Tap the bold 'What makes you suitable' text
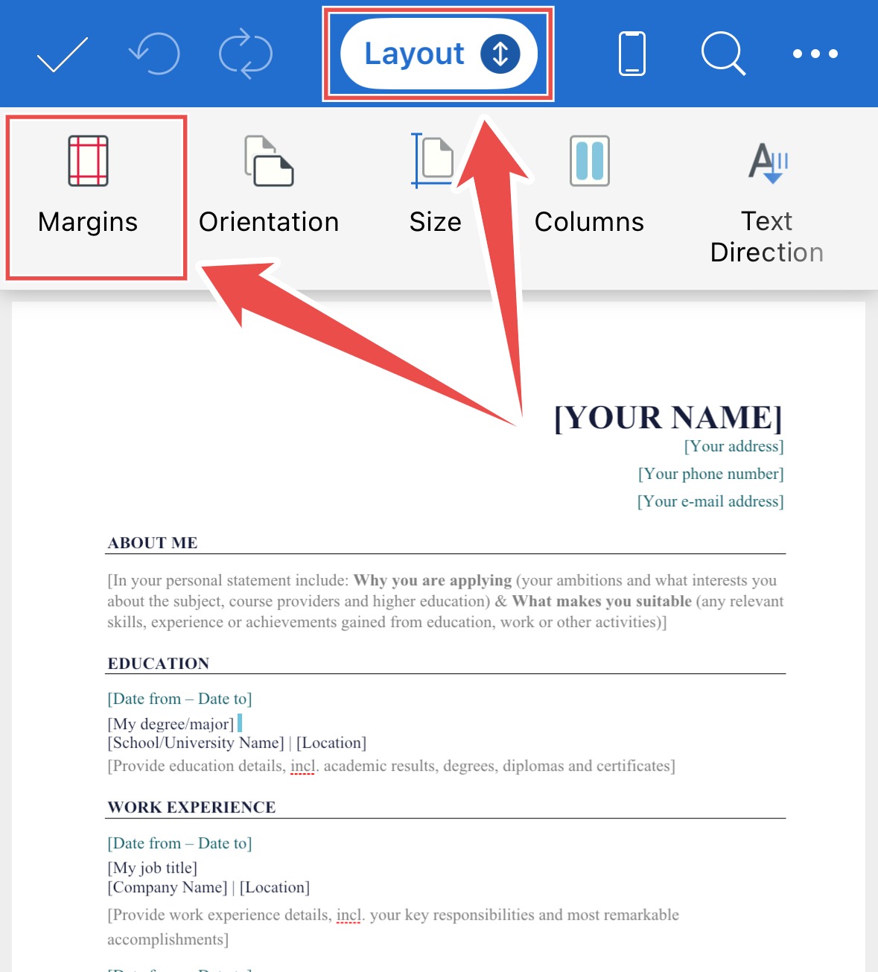Screen dimensions: 878x972 [602, 601]
